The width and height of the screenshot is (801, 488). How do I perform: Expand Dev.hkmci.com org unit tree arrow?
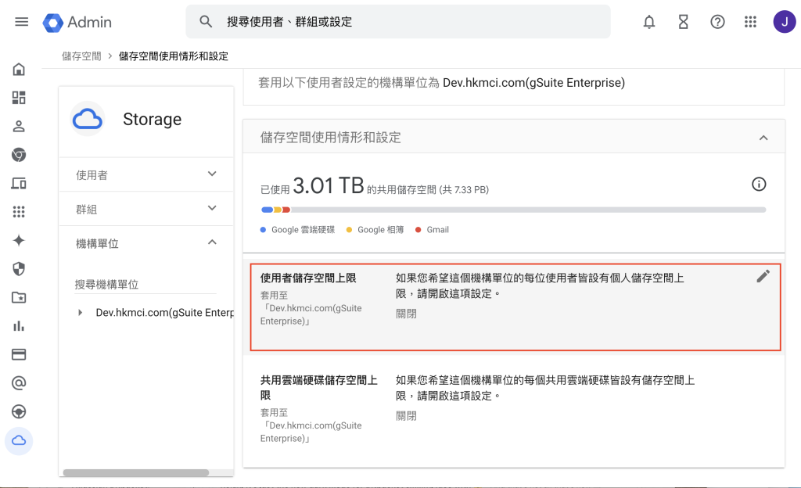coord(81,312)
